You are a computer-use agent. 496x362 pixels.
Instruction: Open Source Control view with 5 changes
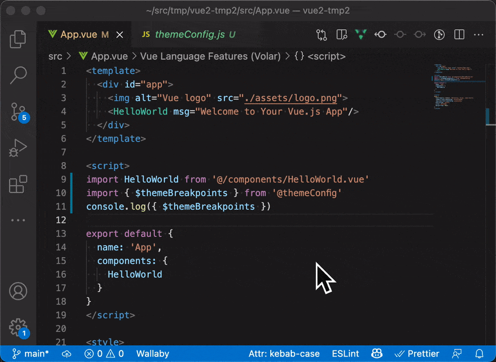(20, 112)
